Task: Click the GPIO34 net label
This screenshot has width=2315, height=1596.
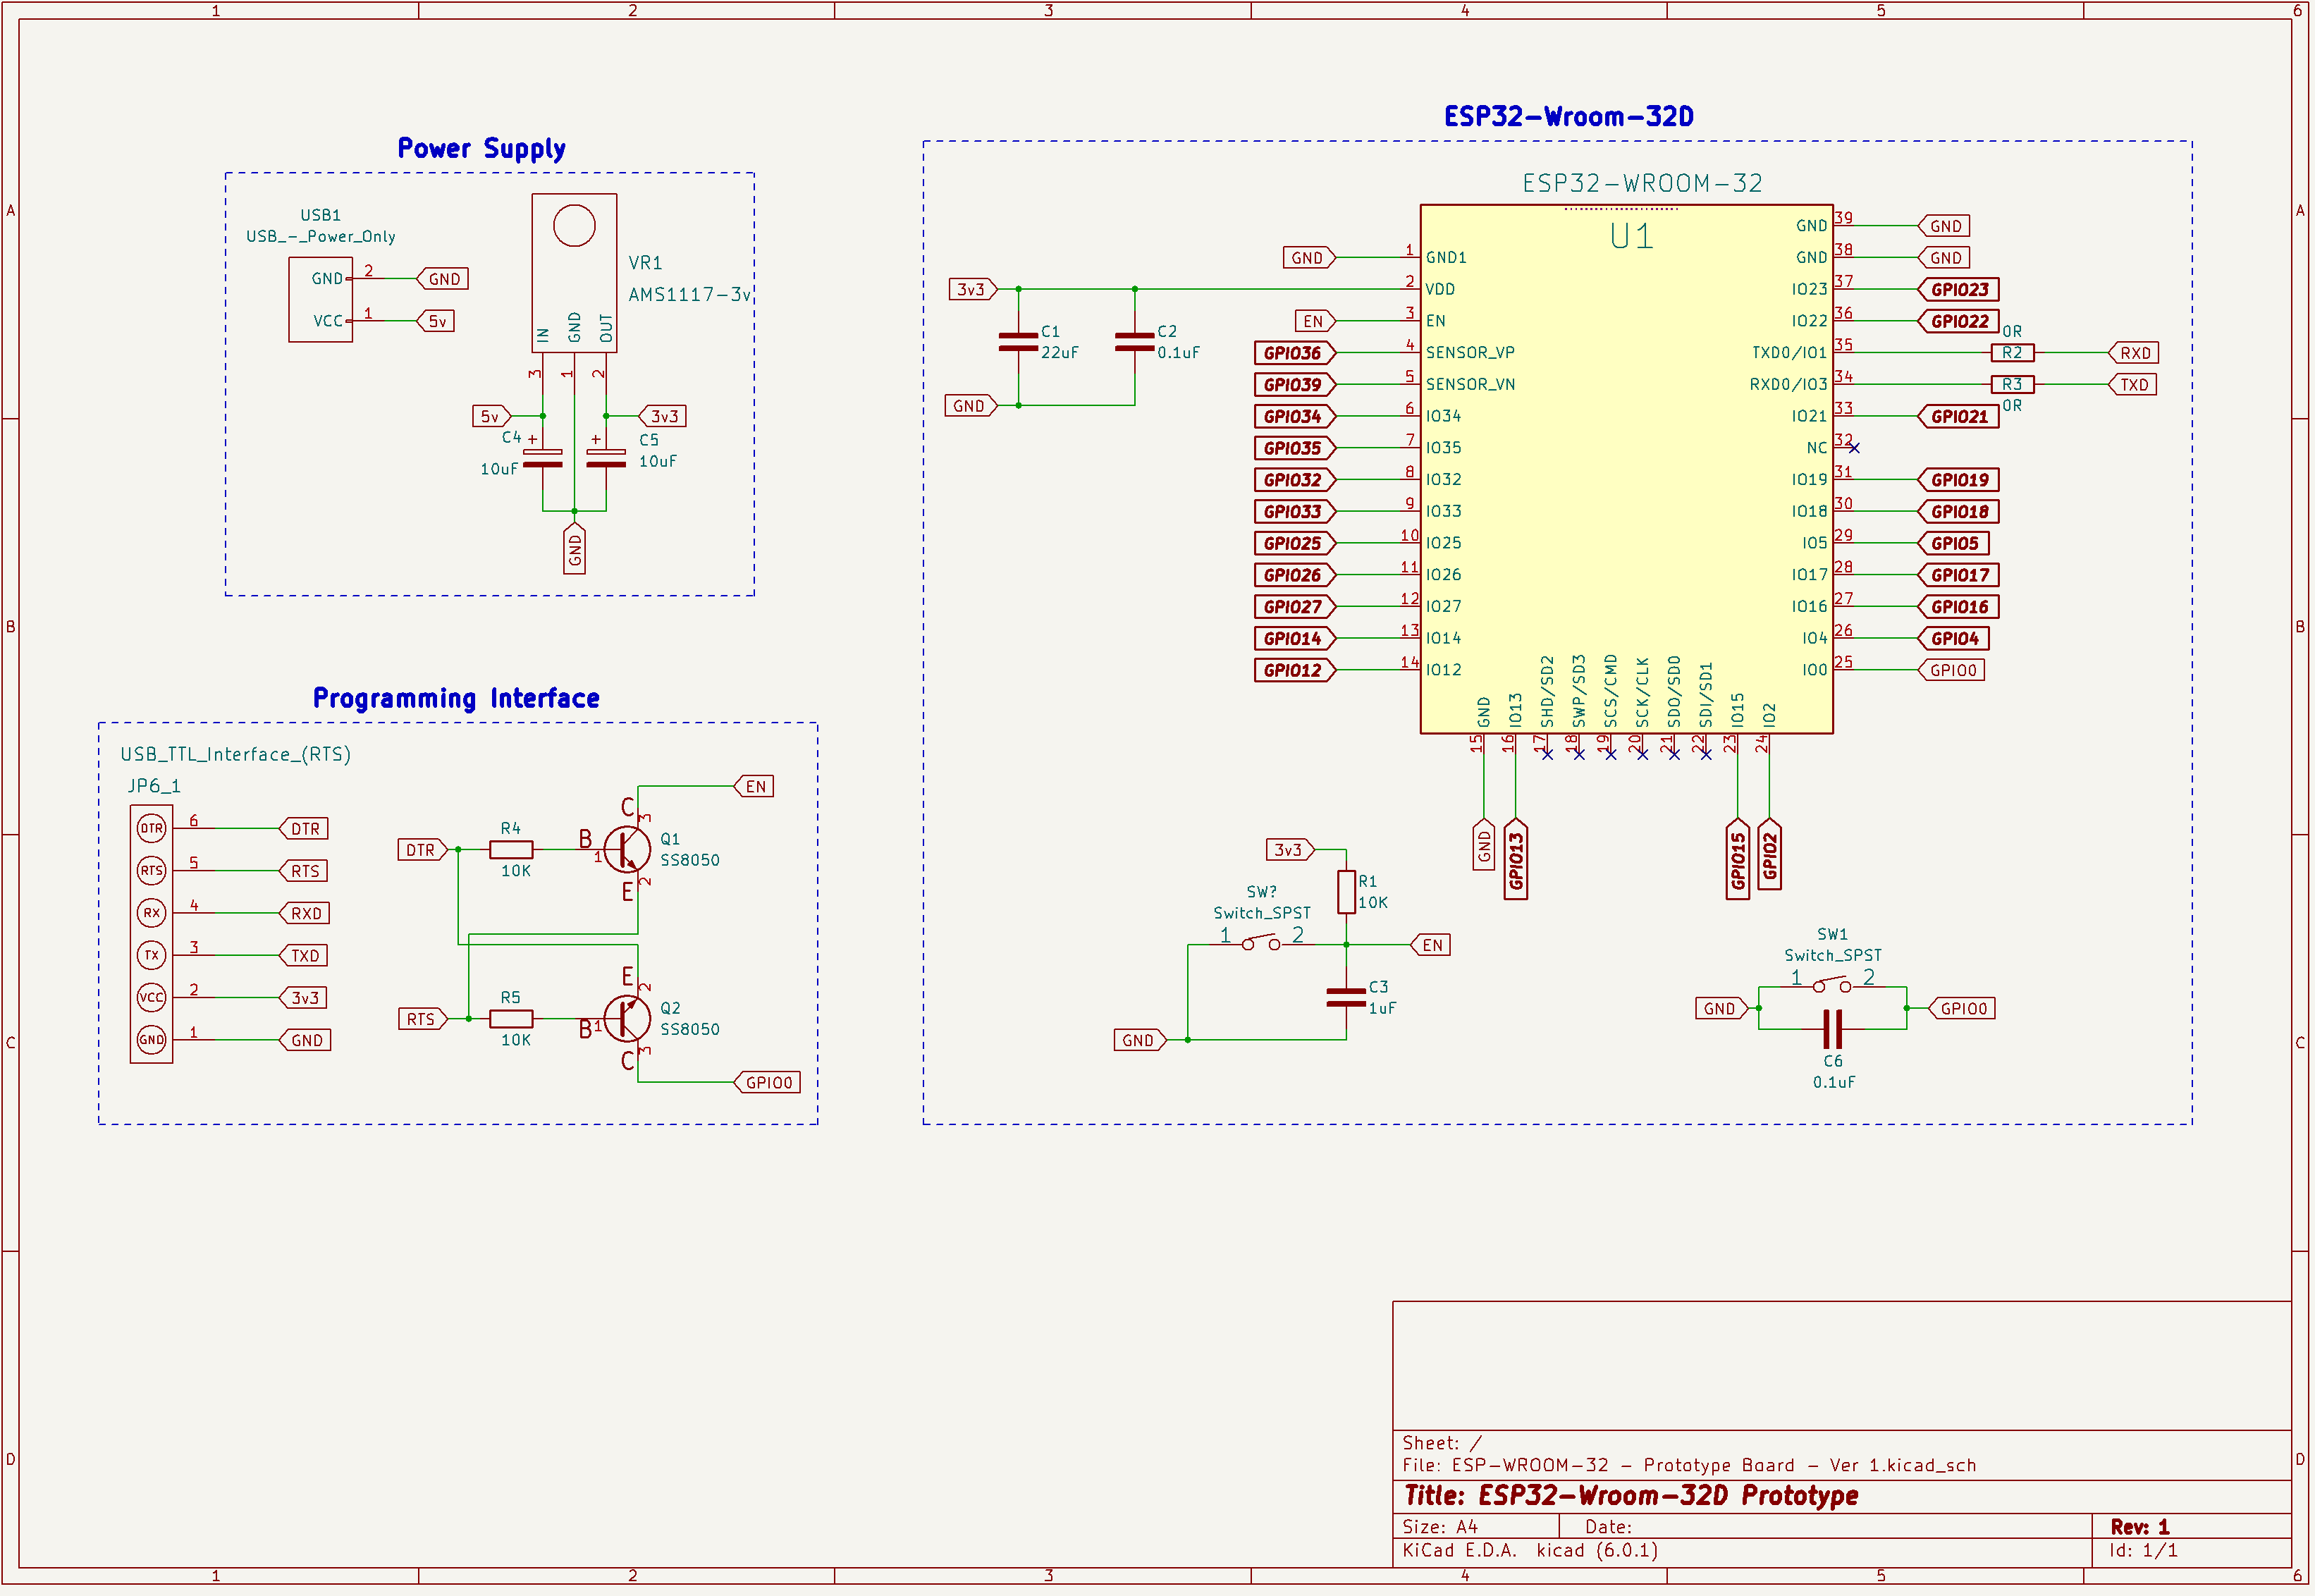Action: pos(1295,417)
